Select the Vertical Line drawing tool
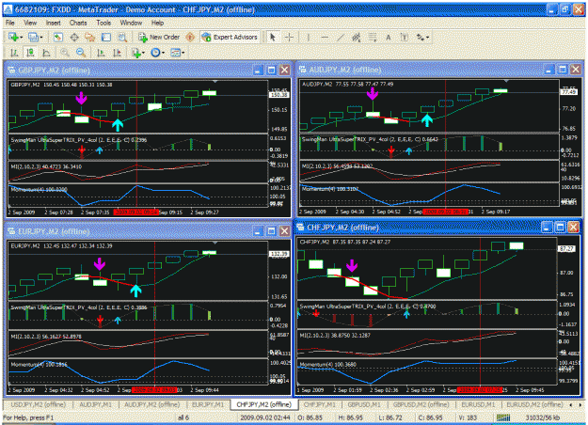Screen dimensions: 588x425 pos(309,37)
